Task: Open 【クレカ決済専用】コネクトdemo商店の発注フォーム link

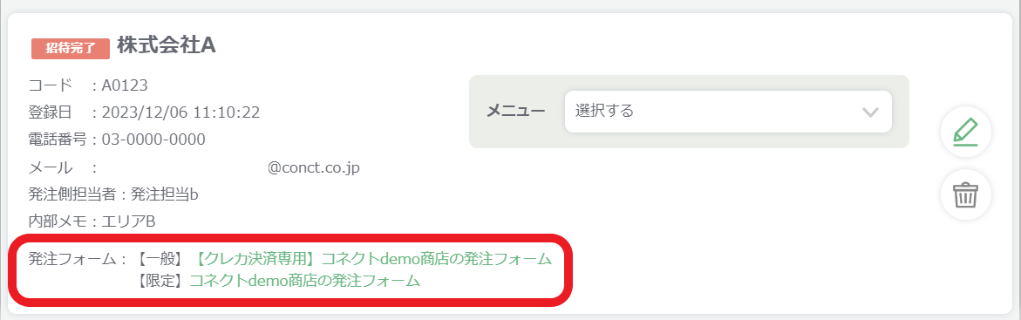Action: 373,259
